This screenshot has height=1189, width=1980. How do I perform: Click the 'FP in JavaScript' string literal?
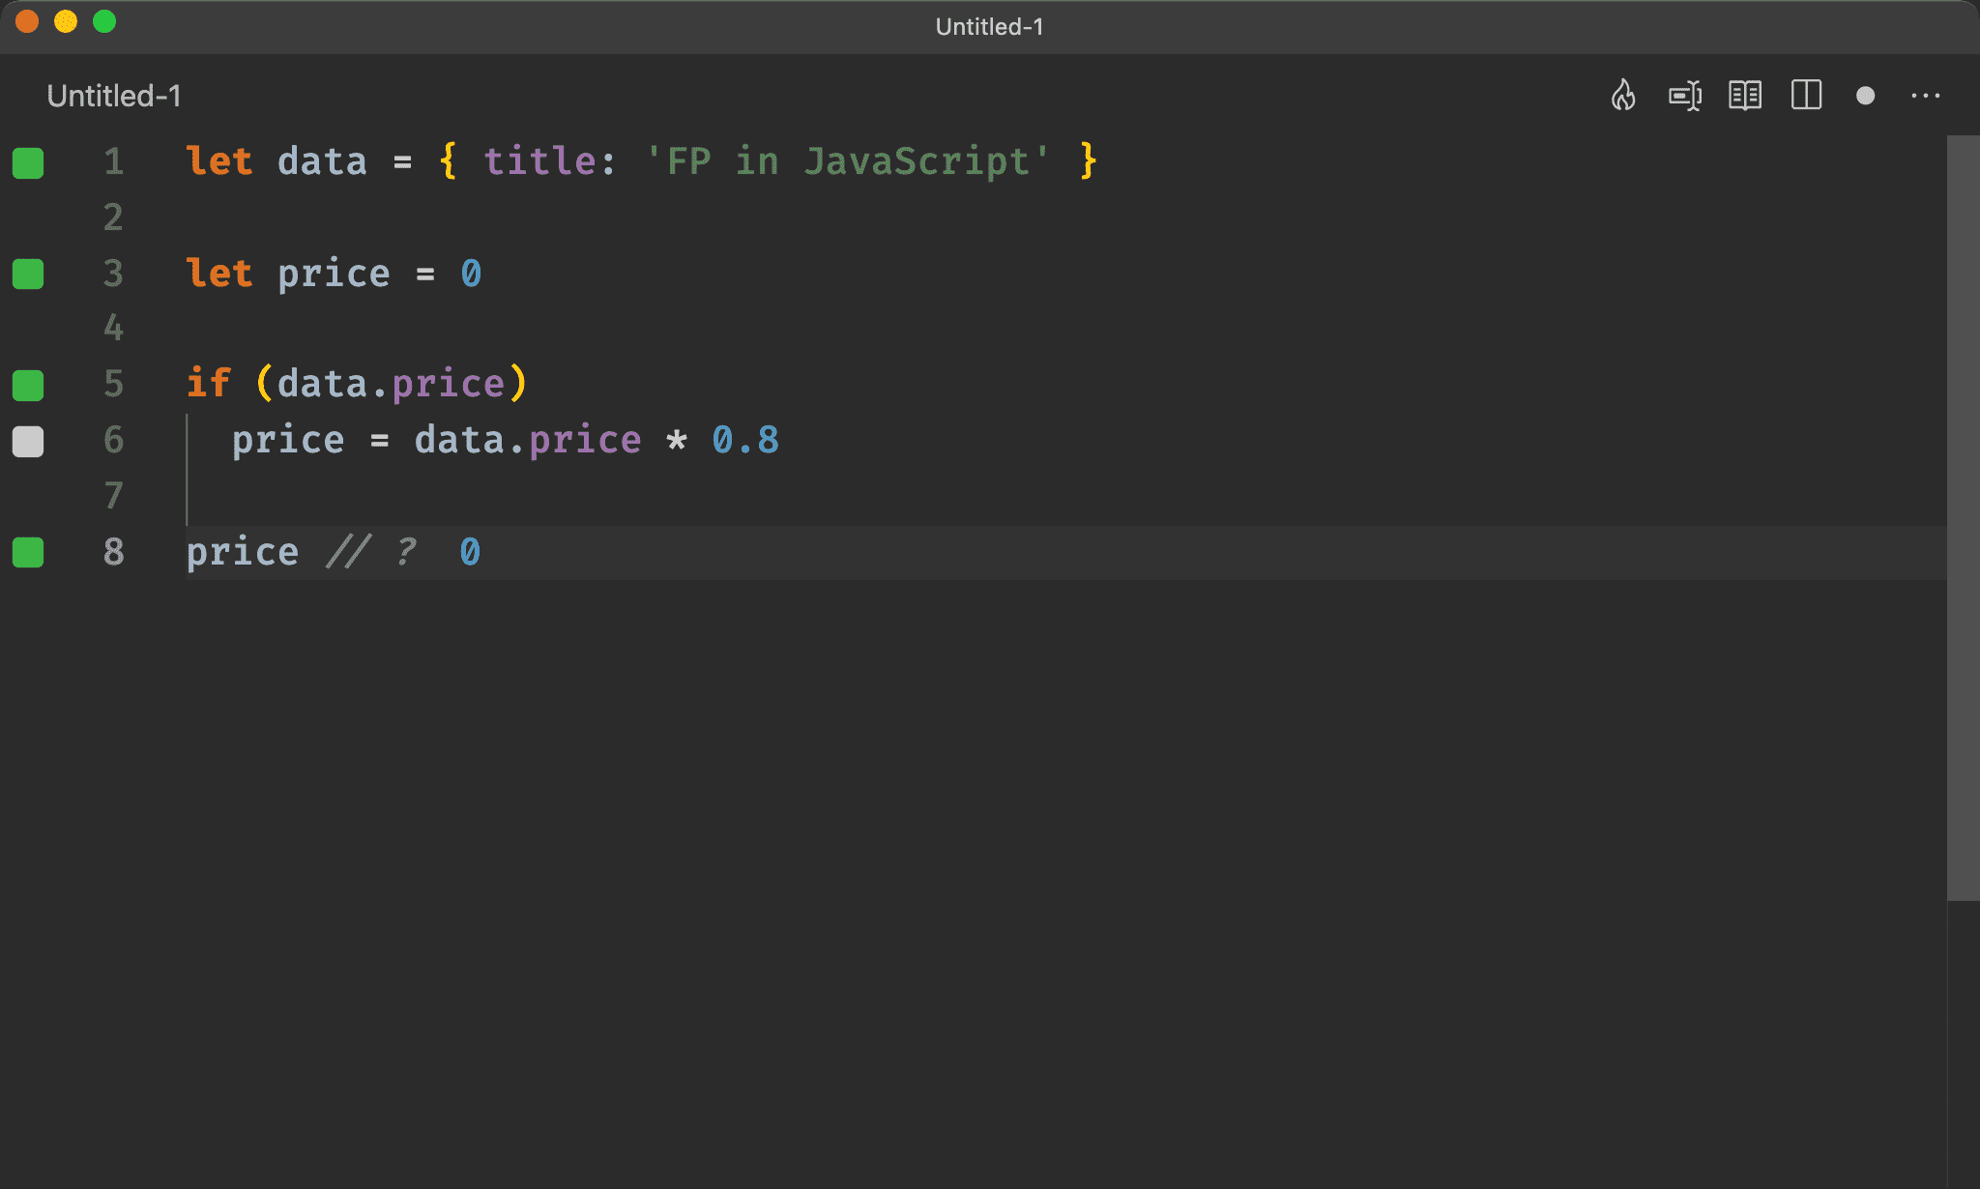tap(847, 161)
